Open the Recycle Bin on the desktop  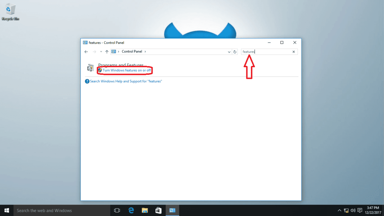point(10,10)
